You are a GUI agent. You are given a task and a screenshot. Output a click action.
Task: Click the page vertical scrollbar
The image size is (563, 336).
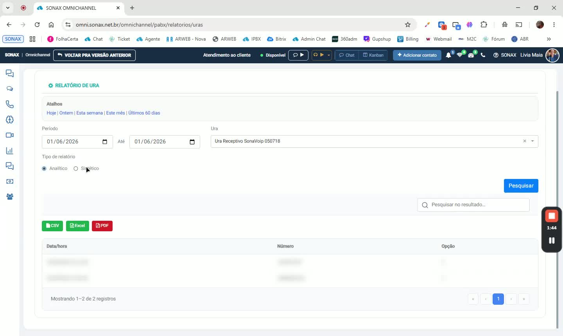pos(558,209)
